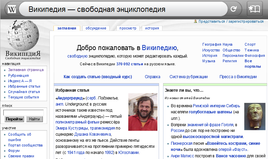The height and width of the screenshot is (159, 268).
Task: Click the Wikipedia globe logo
Action: pyautogui.click(x=23, y=36)
